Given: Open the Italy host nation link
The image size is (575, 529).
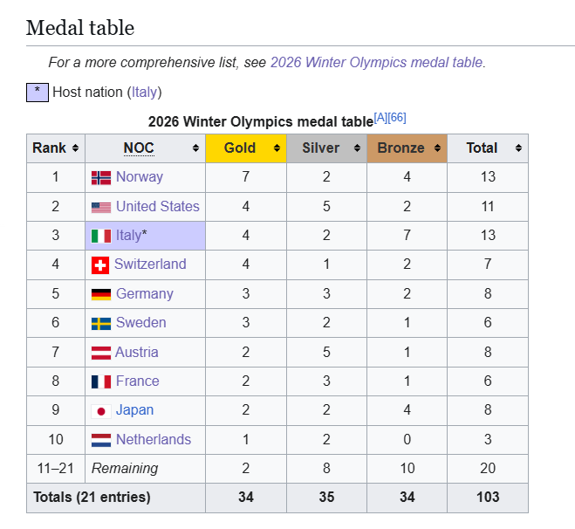Looking at the screenshot, I should click(145, 92).
